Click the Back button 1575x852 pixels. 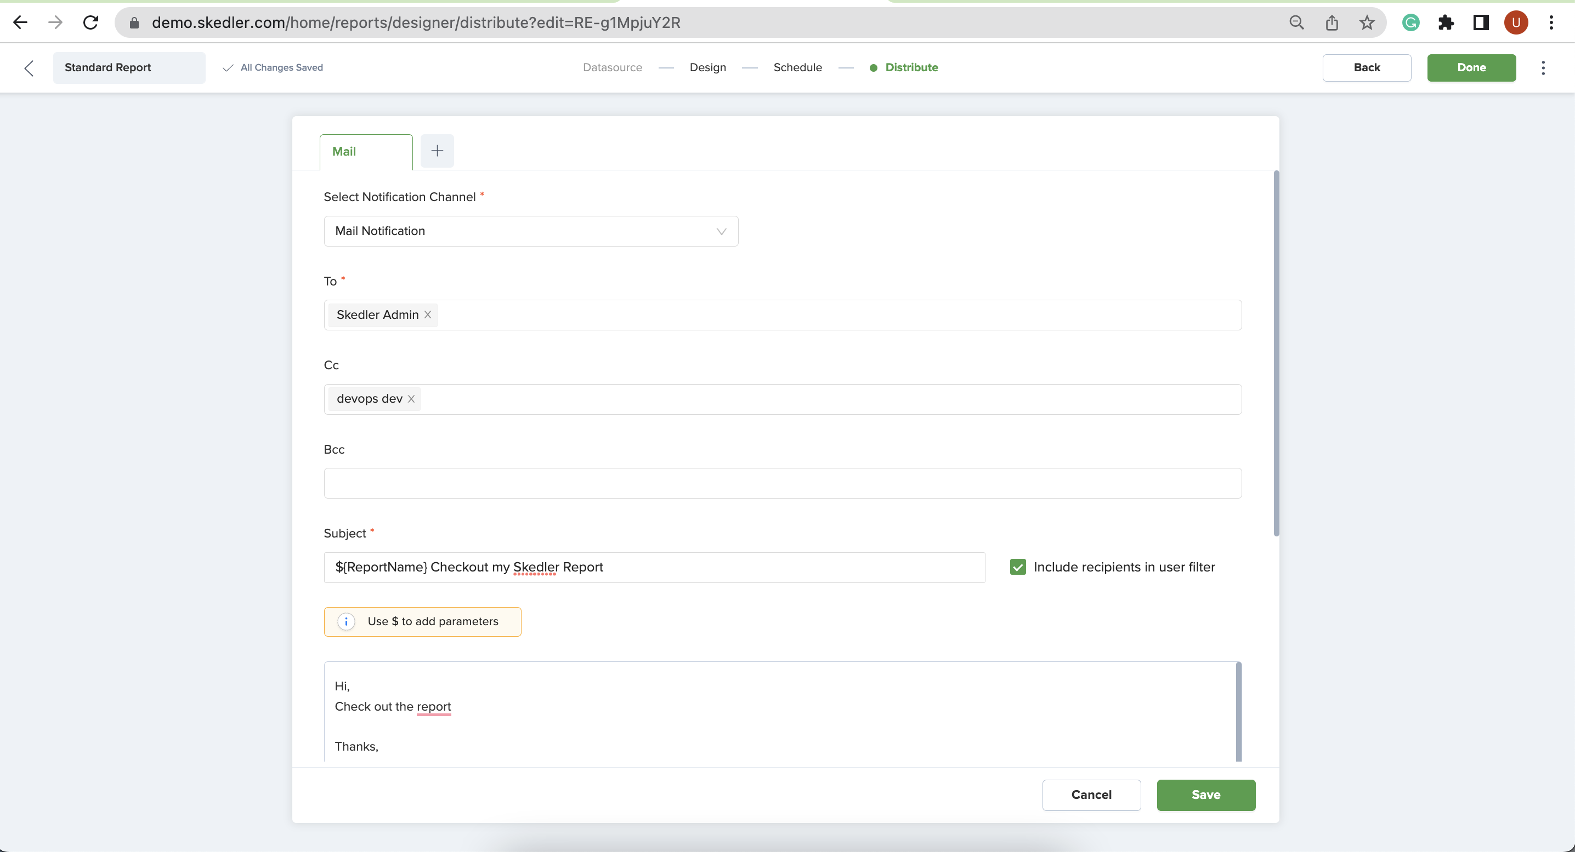point(1367,68)
